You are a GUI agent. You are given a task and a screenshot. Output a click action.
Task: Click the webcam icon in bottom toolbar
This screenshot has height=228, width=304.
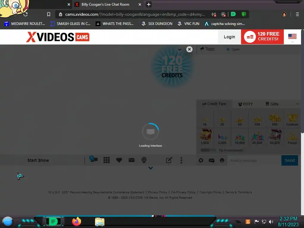coord(144,160)
